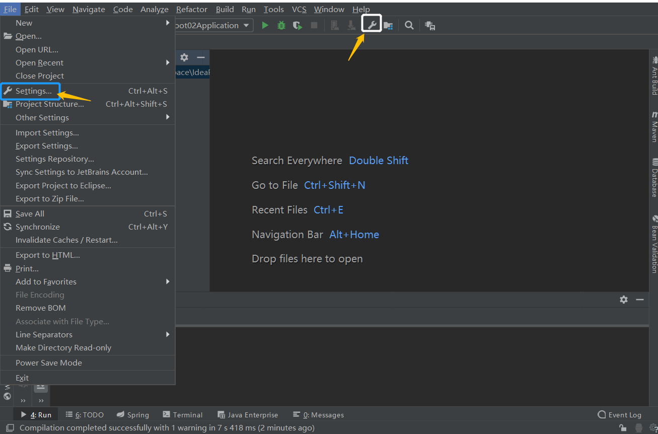
Task: Click compilation completed status message
Action: coord(167,428)
